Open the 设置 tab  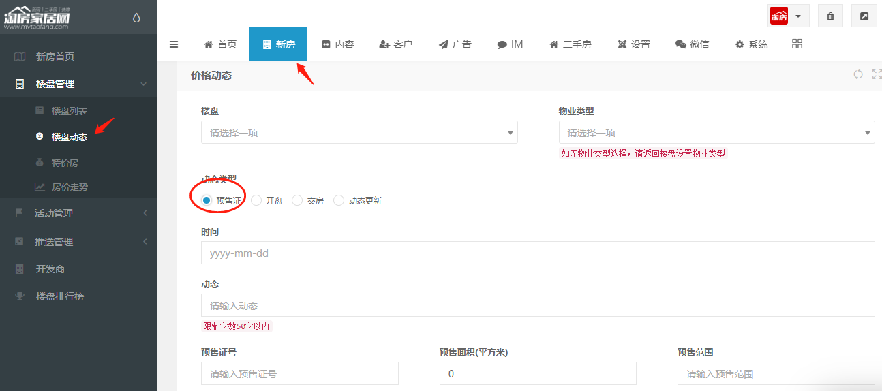coord(634,44)
